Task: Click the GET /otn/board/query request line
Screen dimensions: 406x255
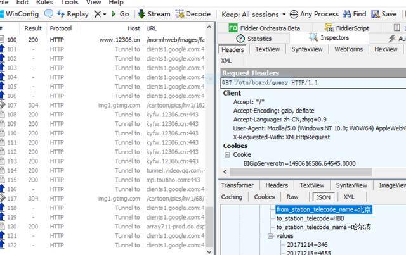Action: (x=313, y=83)
